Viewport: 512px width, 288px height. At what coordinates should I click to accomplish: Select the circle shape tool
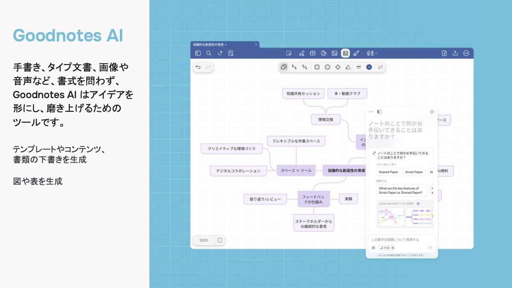(x=327, y=67)
